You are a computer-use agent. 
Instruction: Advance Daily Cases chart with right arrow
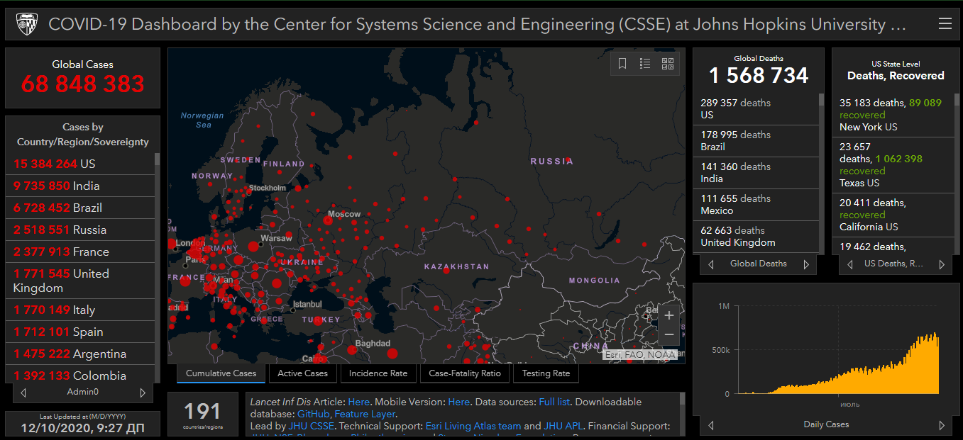(x=942, y=425)
